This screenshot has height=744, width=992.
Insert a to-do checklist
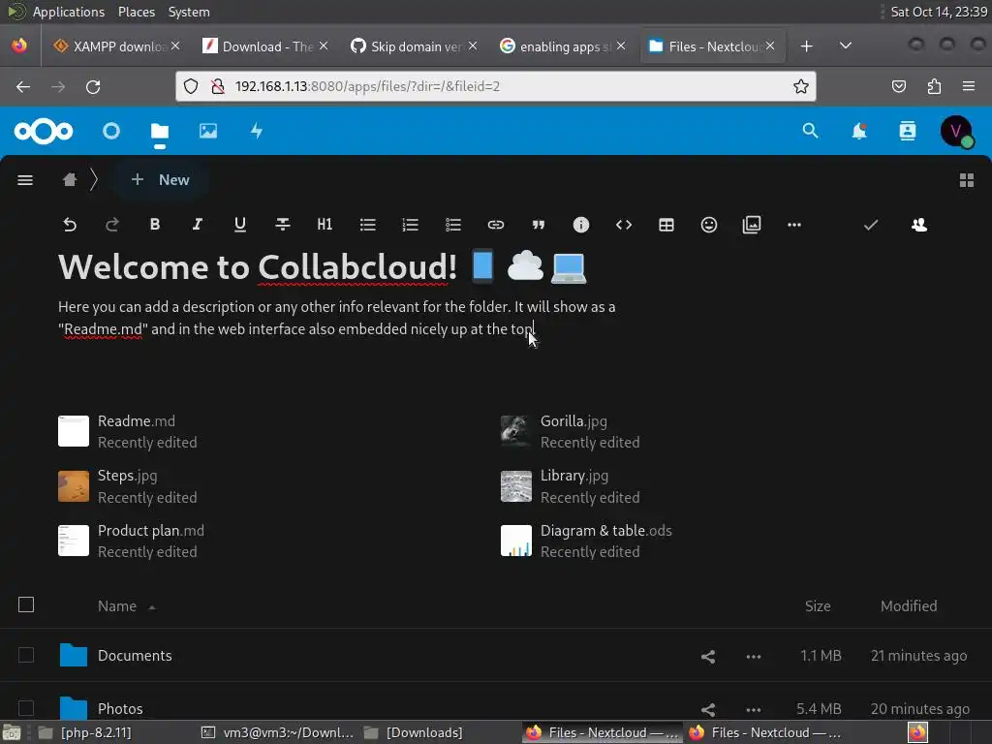[x=453, y=225]
